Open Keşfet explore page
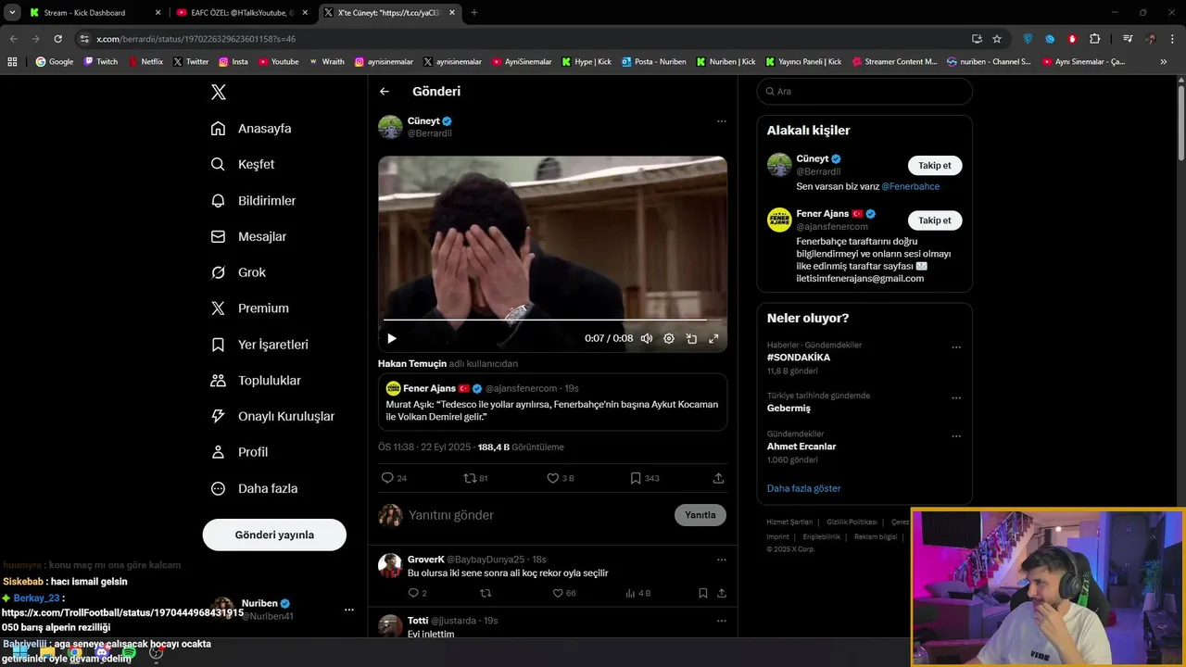This screenshot has height=667, width=1186. pos(243,164)
